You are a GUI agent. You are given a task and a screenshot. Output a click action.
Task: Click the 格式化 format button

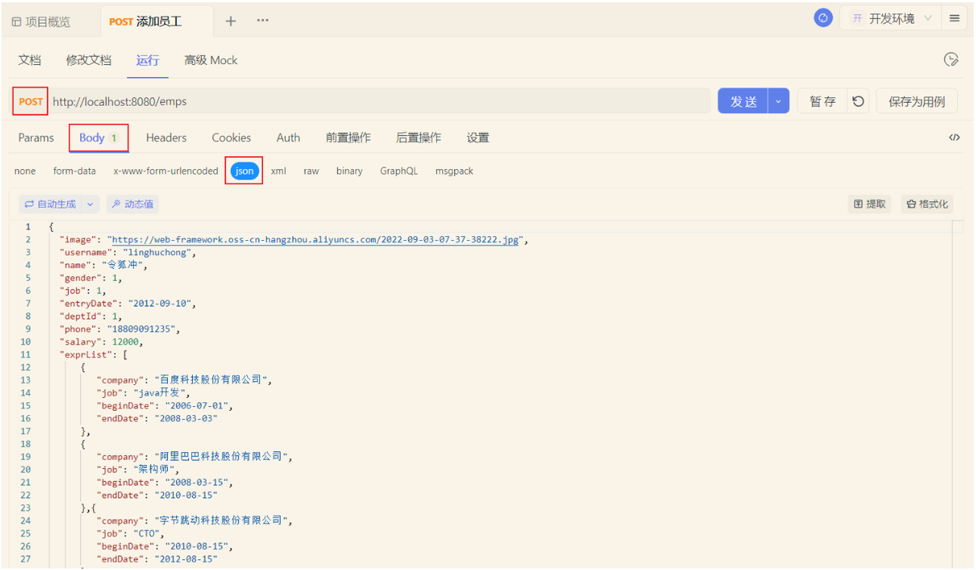(927, 204)
